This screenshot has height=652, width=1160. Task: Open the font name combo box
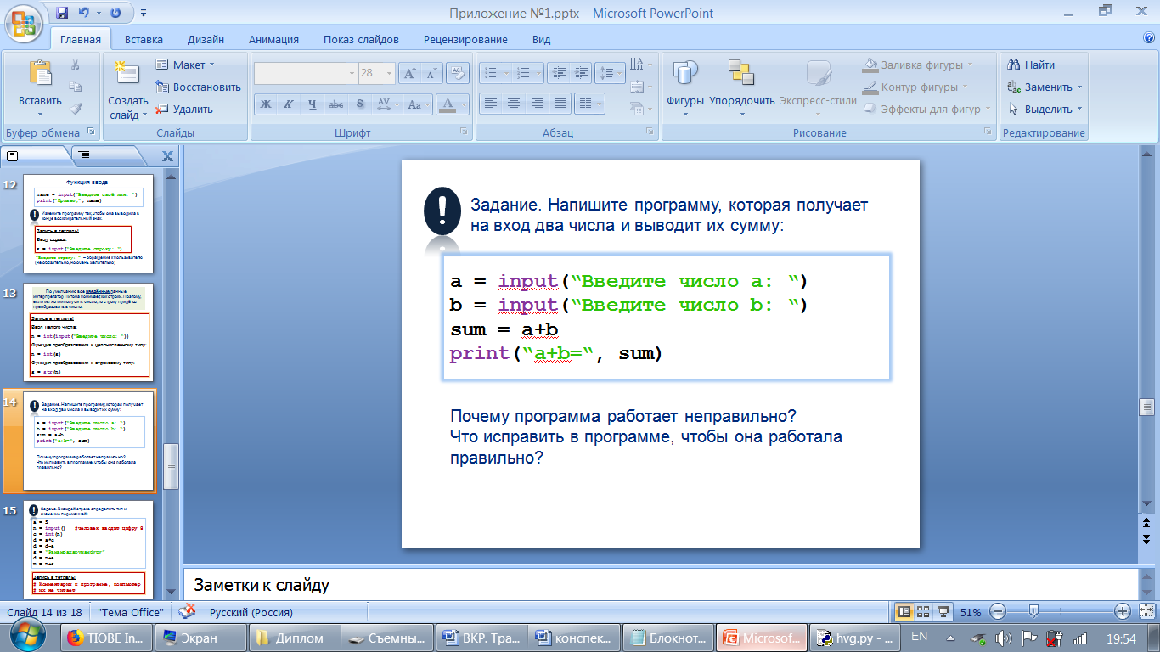pos(305,73)
